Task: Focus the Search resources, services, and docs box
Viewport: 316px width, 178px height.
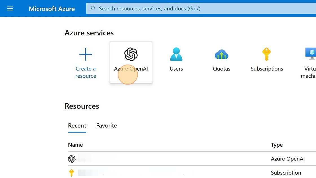Action: tap(201, 8)
